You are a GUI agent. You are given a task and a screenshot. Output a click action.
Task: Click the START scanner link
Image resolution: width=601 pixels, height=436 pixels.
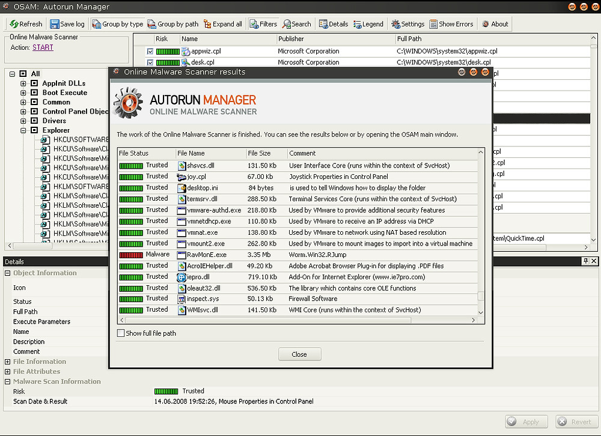pos(43,47)
